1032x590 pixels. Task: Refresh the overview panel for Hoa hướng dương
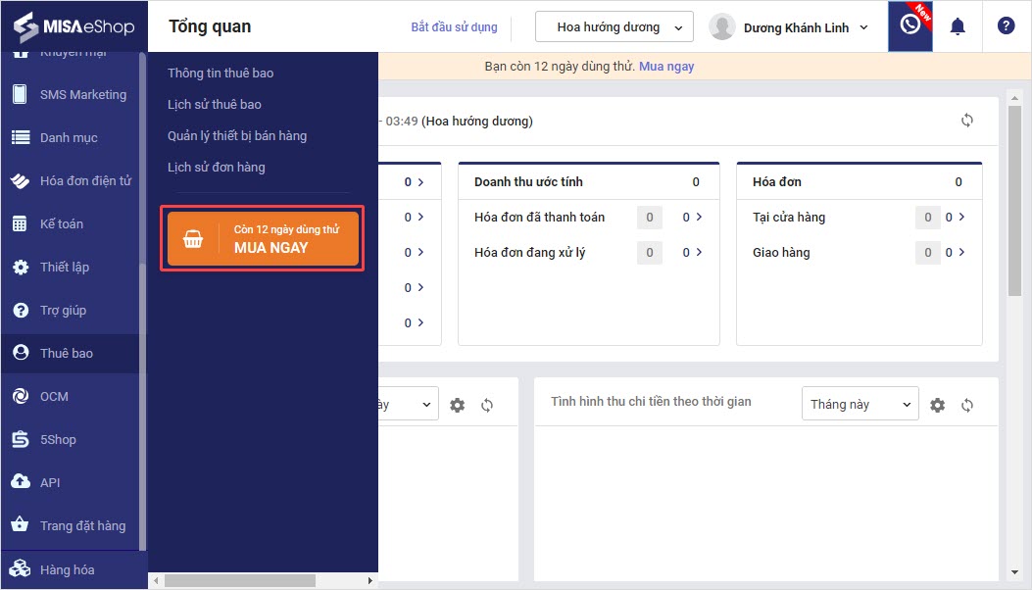[967, 121]
